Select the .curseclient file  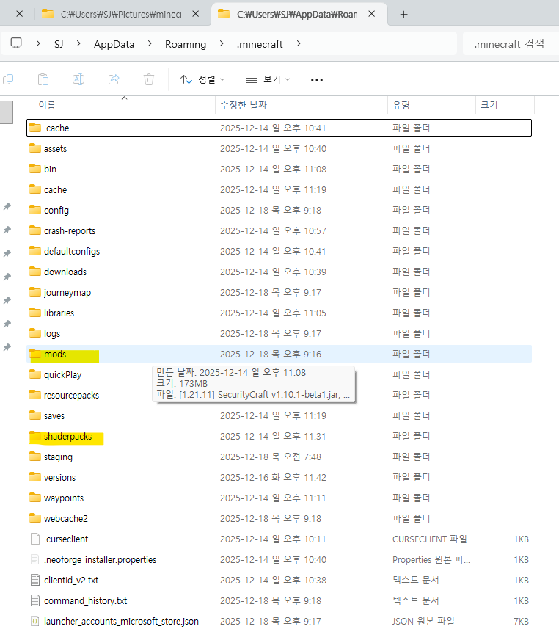tap(279, 539)
